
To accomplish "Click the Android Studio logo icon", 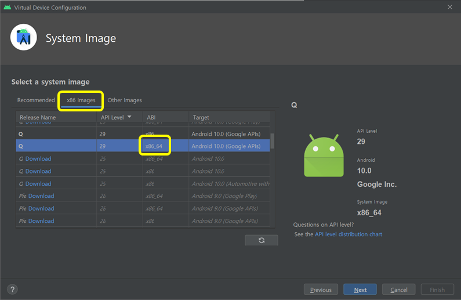I will click(24, 37).
